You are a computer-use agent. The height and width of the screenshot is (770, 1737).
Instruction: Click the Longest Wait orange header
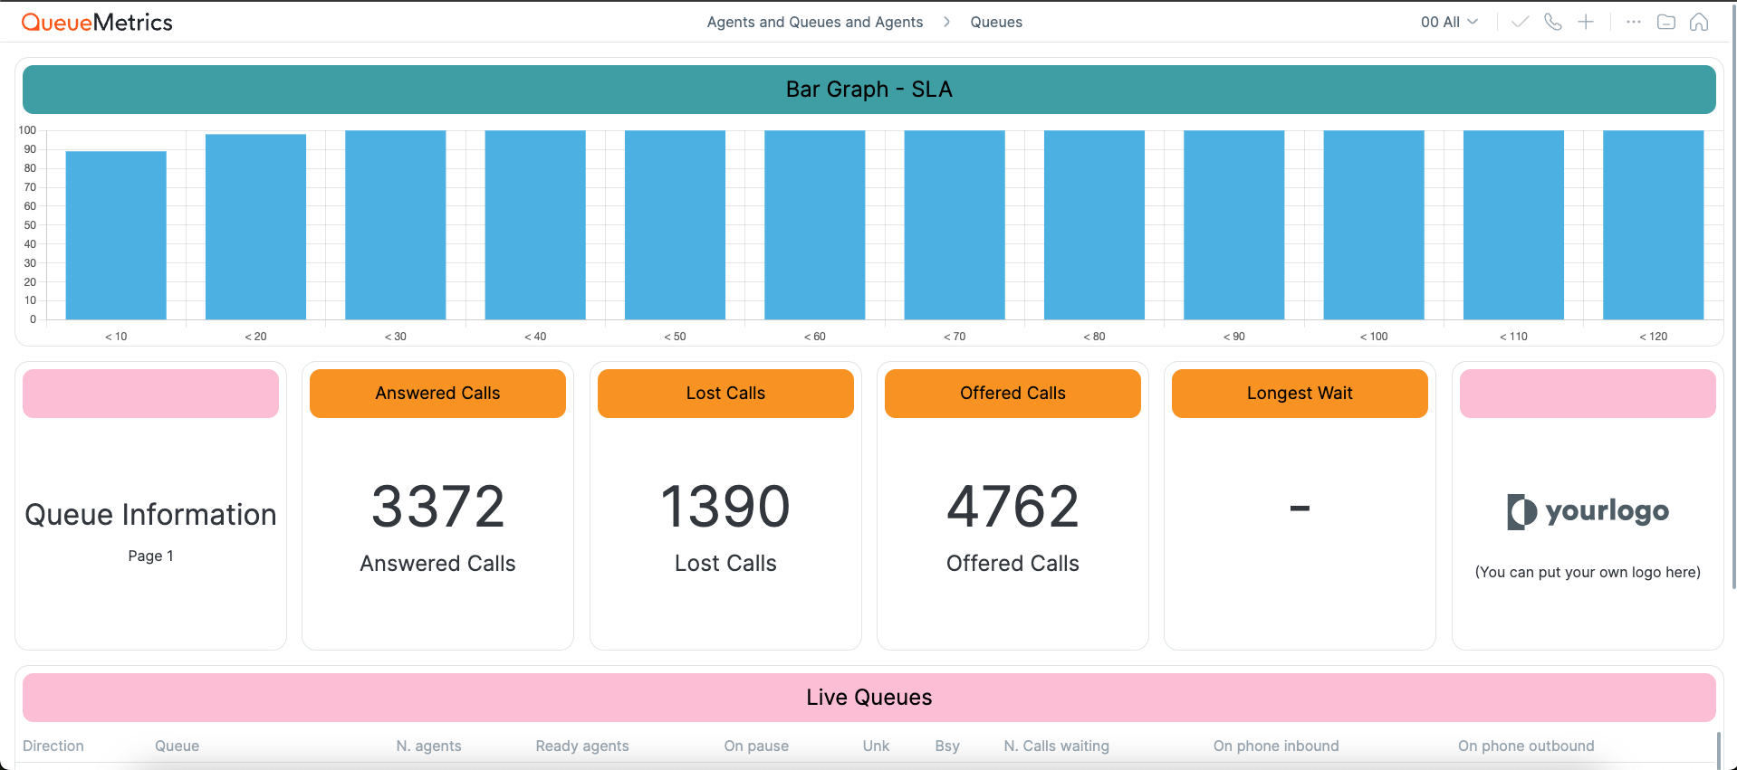click(1300, 394)
